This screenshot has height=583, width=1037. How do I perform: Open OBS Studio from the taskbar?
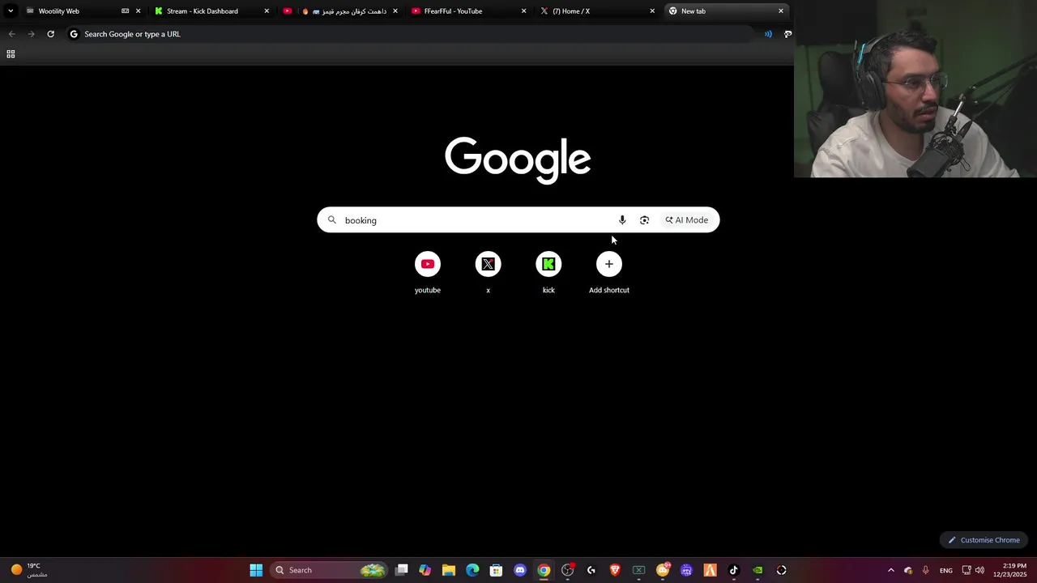click(567, 570)
